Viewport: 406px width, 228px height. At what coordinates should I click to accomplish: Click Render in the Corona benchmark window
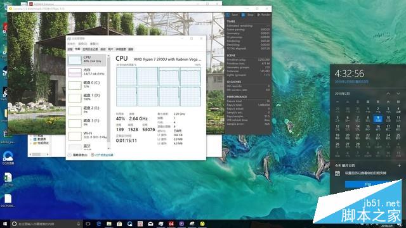click(264, 15)
